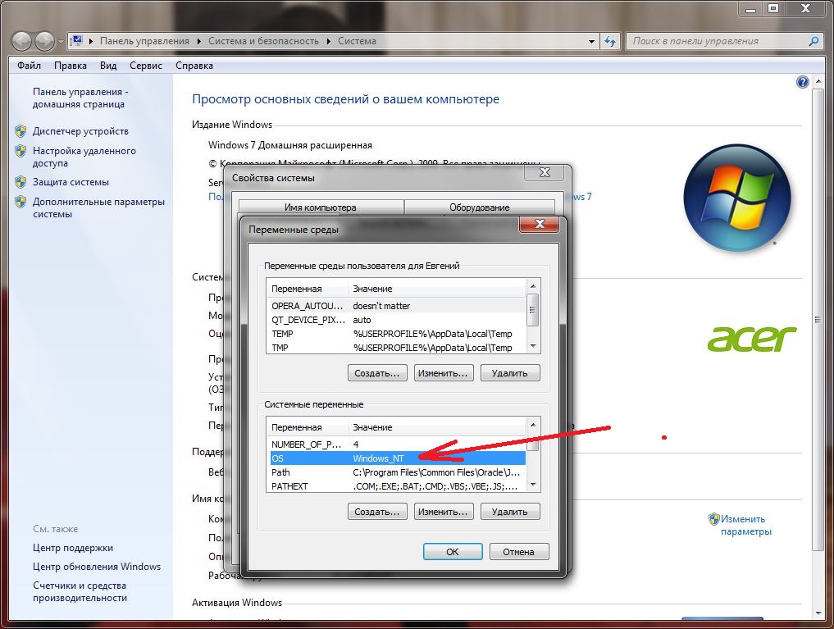Click shield icon next to Изменить параметры
The width and height of the screenshot is (834, 629).
(x=713, y=519)
